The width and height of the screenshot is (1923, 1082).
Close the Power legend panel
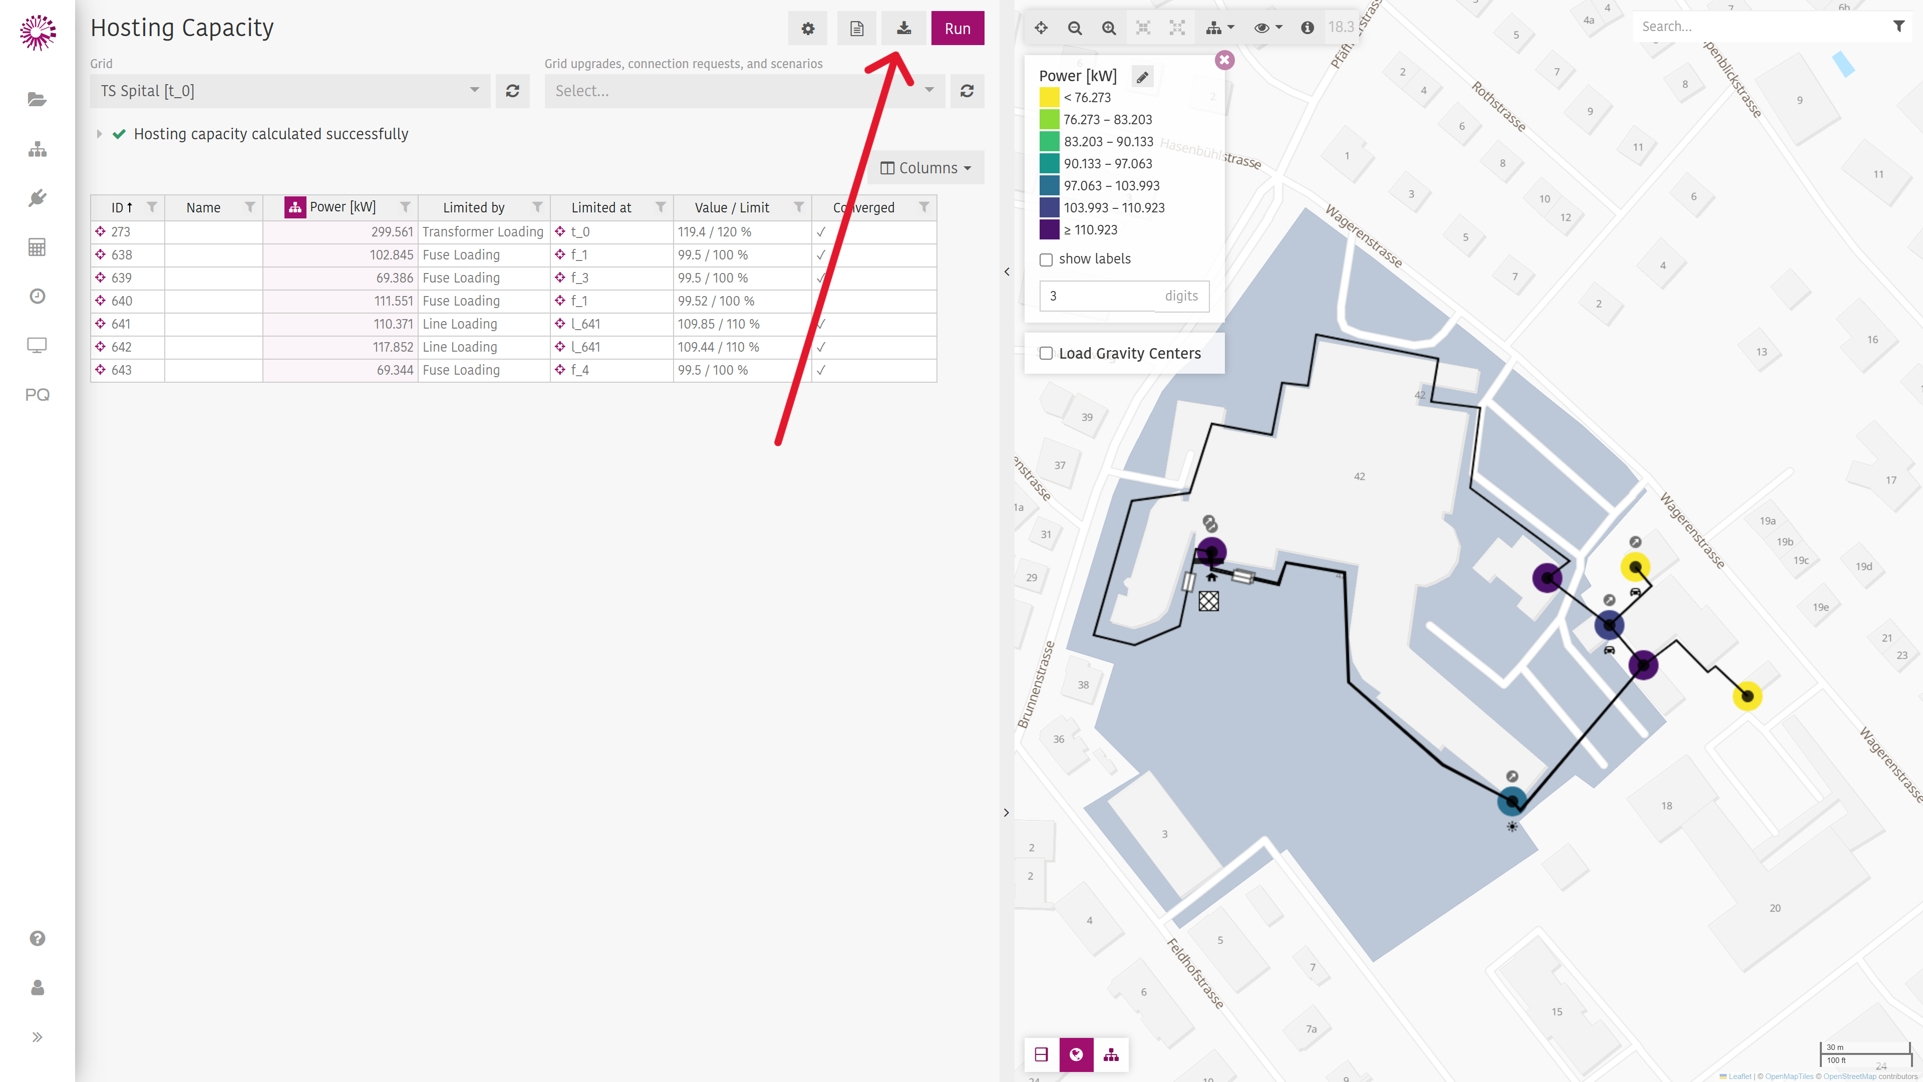click(x=1224, y=60)
